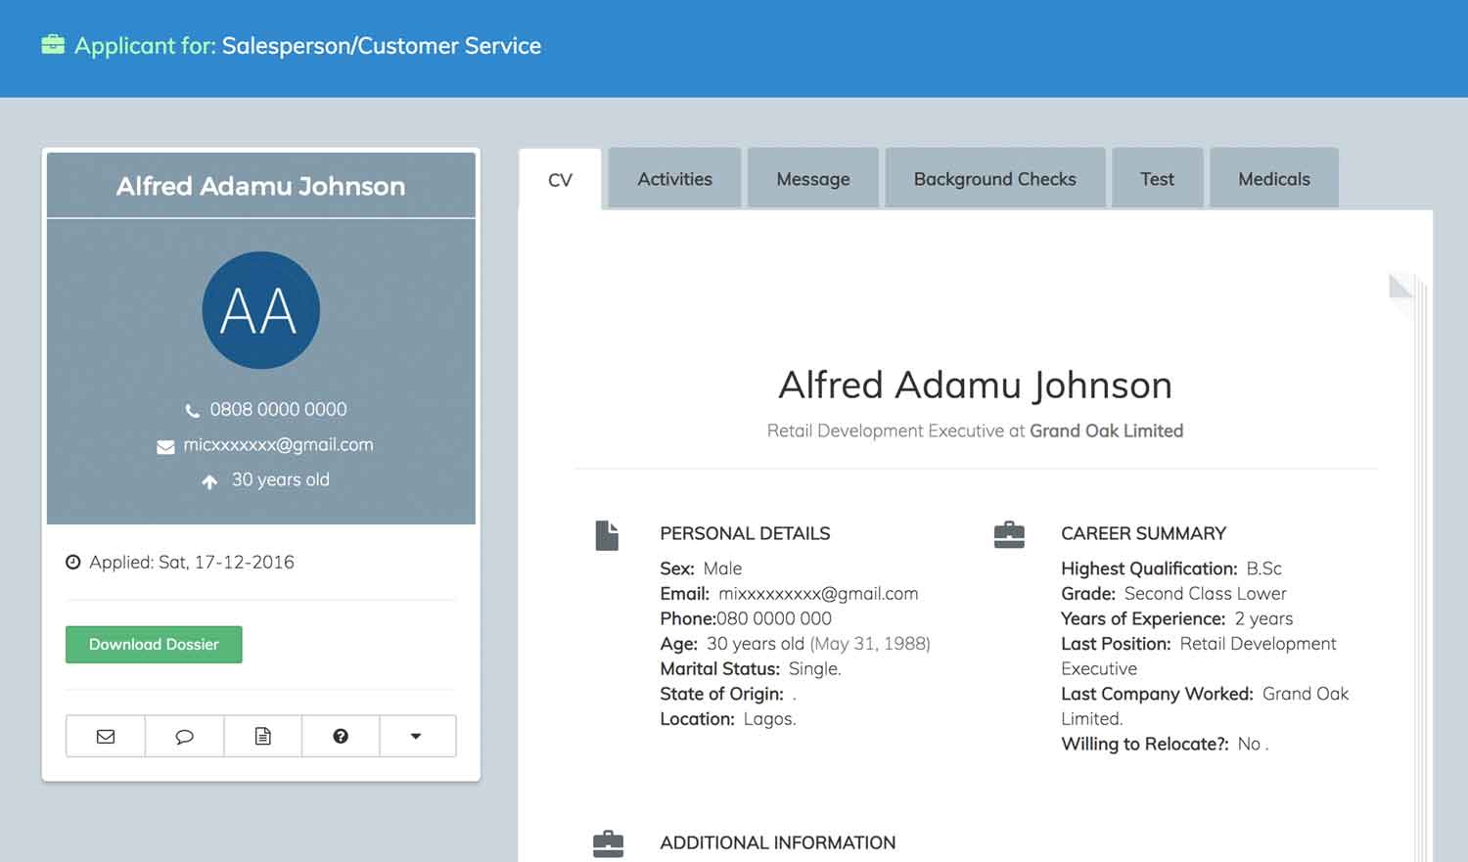
Task: Click the clock icon next to Applied date
Action: click(x=73, y=563)
